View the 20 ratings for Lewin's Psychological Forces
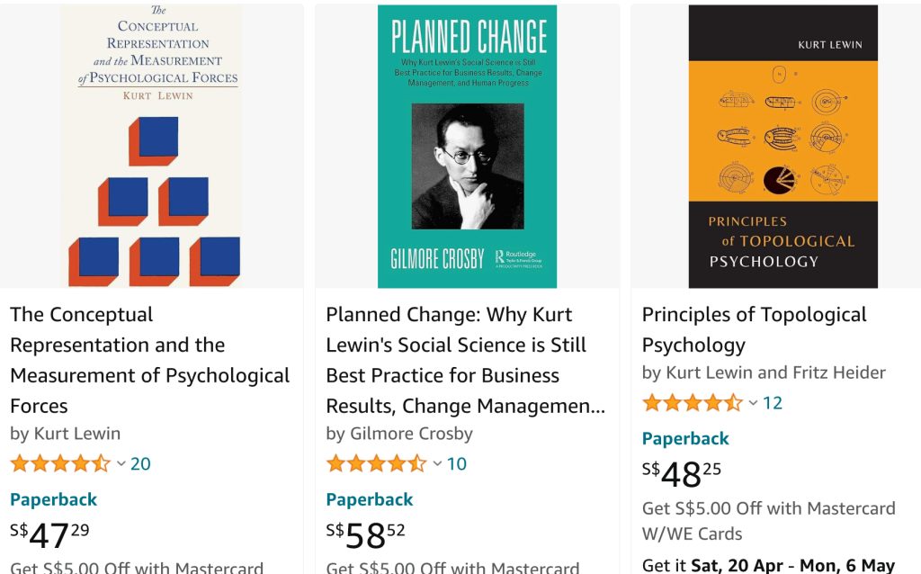 pyautogui.click(x=140, y=464)
